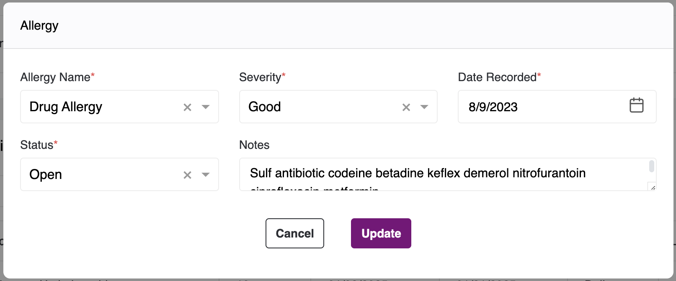Screen dimensions: 676x281
Task: Save changes with the Update button
Action: click(x=381, y=233)
